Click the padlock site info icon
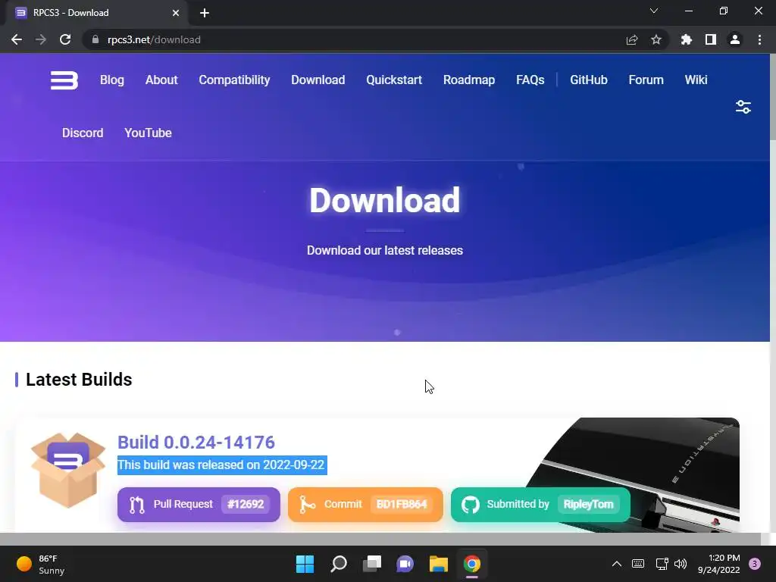The height and width of the screenshot is (582, 776). coord(95,39)
